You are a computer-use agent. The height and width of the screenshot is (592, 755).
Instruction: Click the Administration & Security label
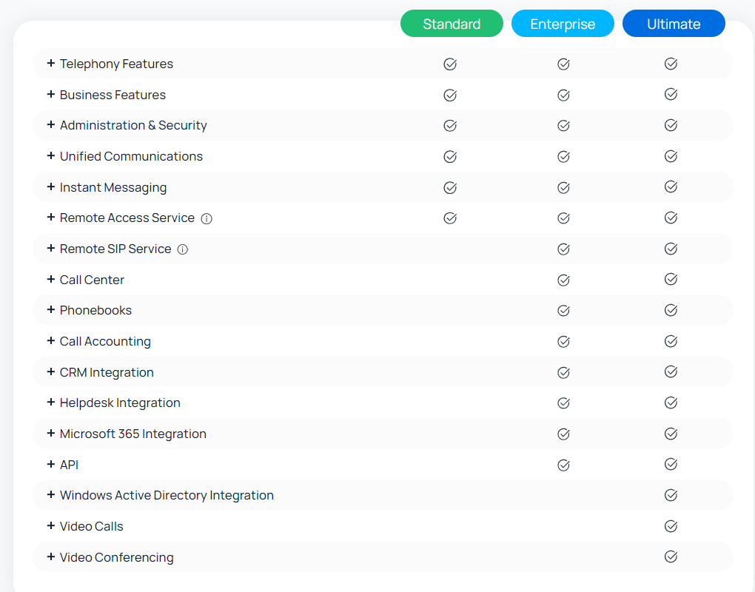[x=133, y=125]
